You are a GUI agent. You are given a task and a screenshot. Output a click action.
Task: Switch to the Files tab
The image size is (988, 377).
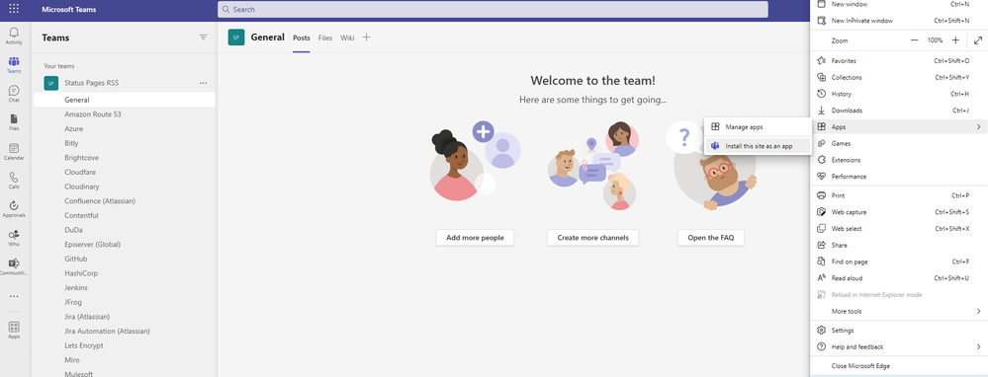point(325,38)
